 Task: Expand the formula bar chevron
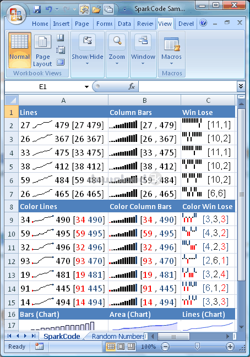241,86
